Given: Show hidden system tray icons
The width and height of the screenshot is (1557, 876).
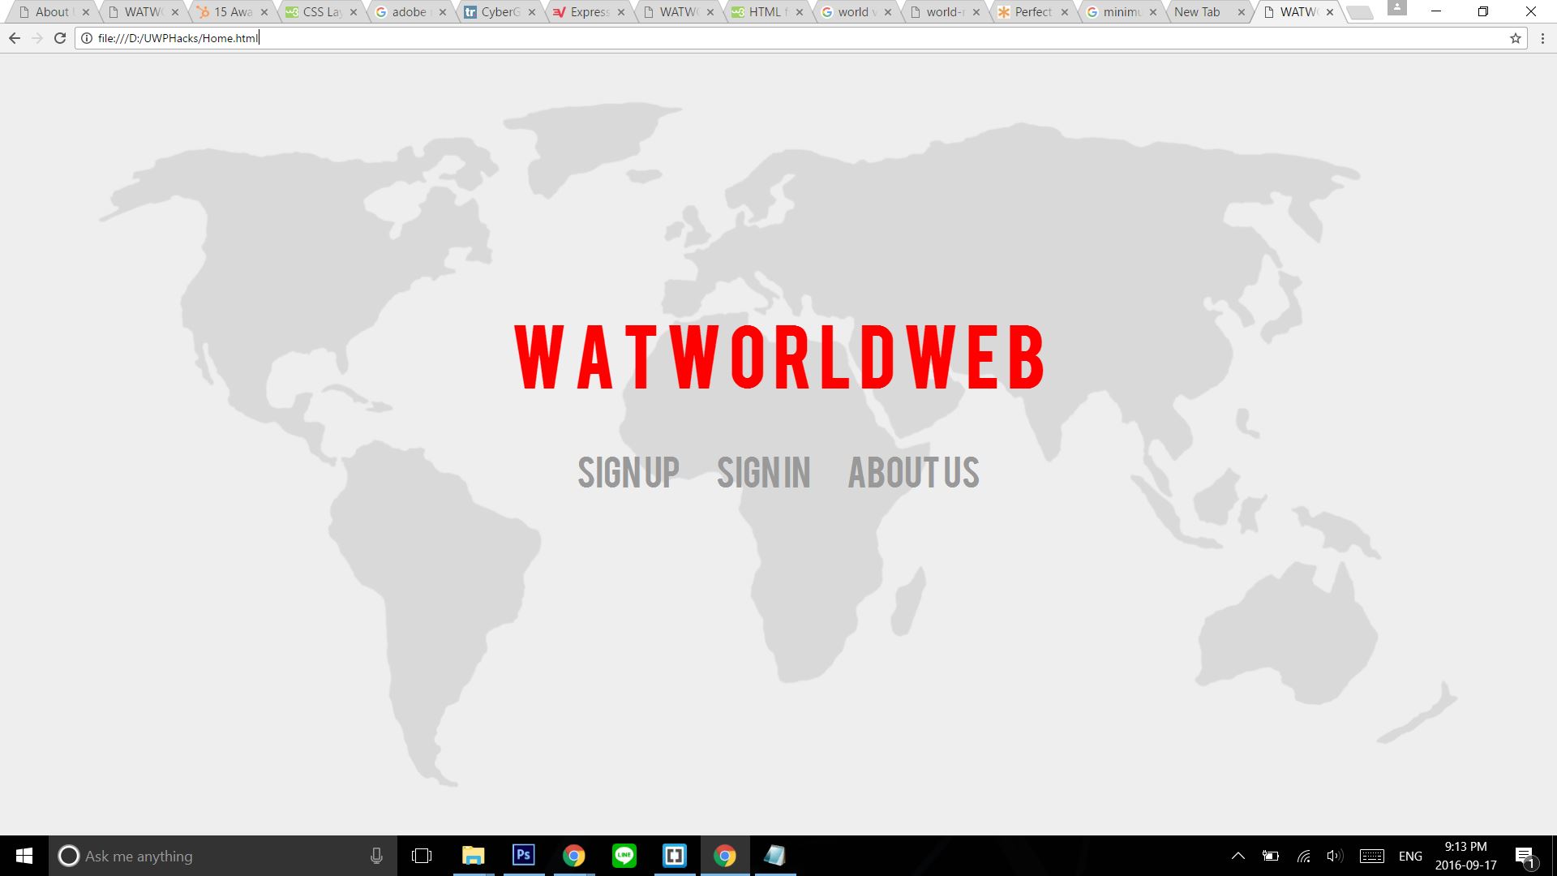Looking at the screenshot, I should click(1237, 856).
